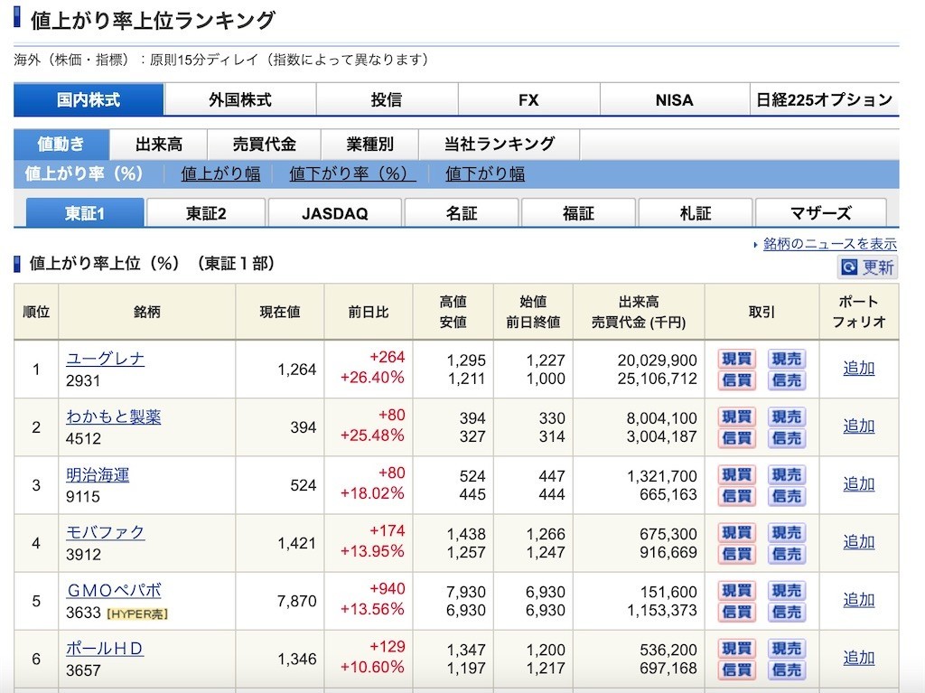Show 値上がり幅 ranking
925x693 pixels.
[220, 174]
